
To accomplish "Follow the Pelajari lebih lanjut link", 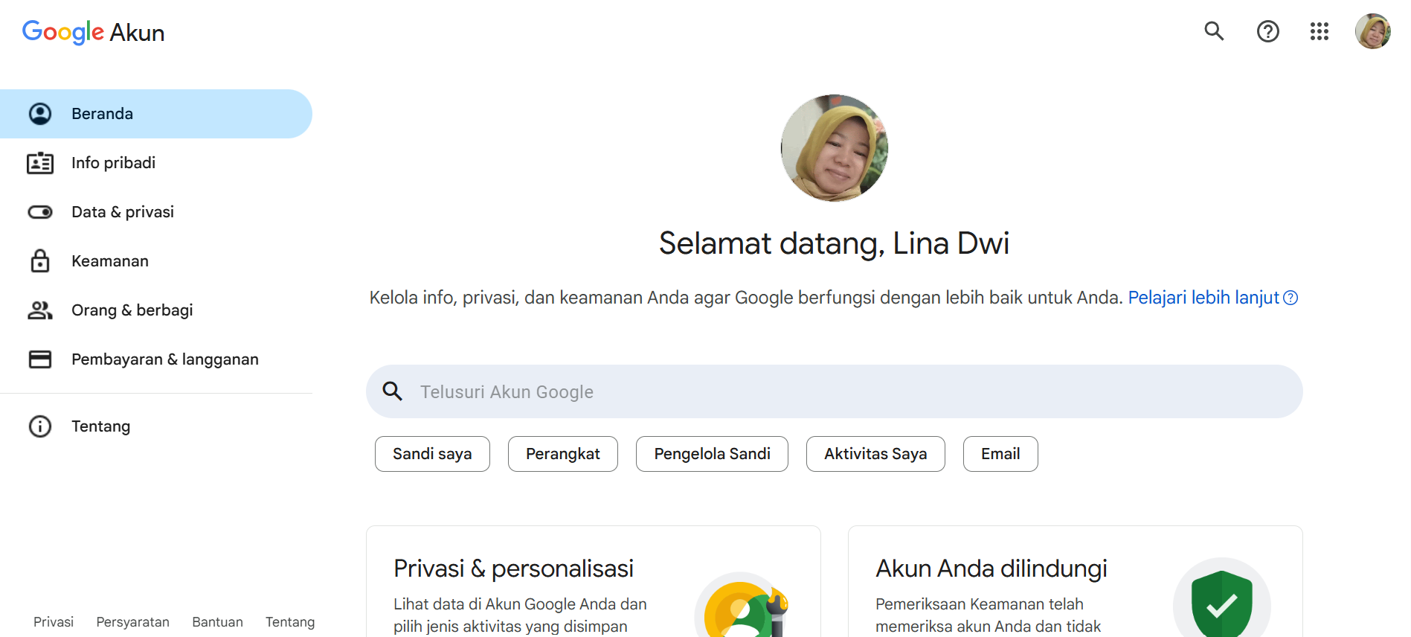I will pos(1203,298).
